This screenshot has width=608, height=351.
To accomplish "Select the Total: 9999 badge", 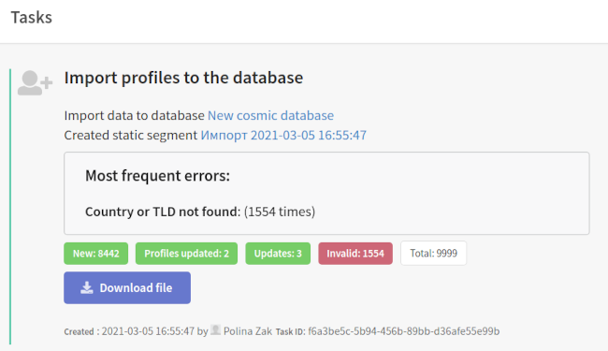I will tap(433, 254).
